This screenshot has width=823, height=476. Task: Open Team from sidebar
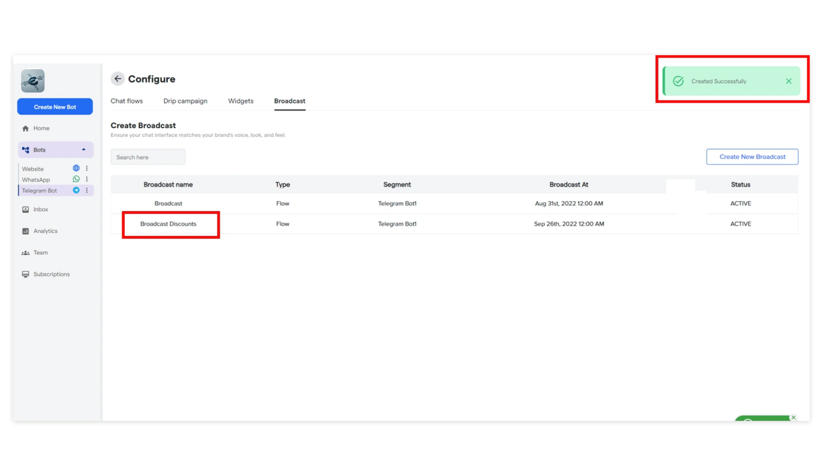(41, 253)
